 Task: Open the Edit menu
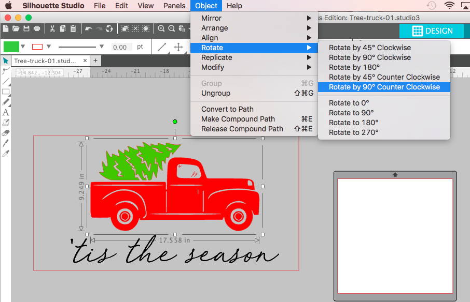121,6
